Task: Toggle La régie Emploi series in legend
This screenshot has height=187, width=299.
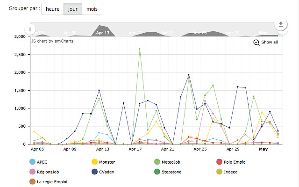Action: [x=48, y=182]
